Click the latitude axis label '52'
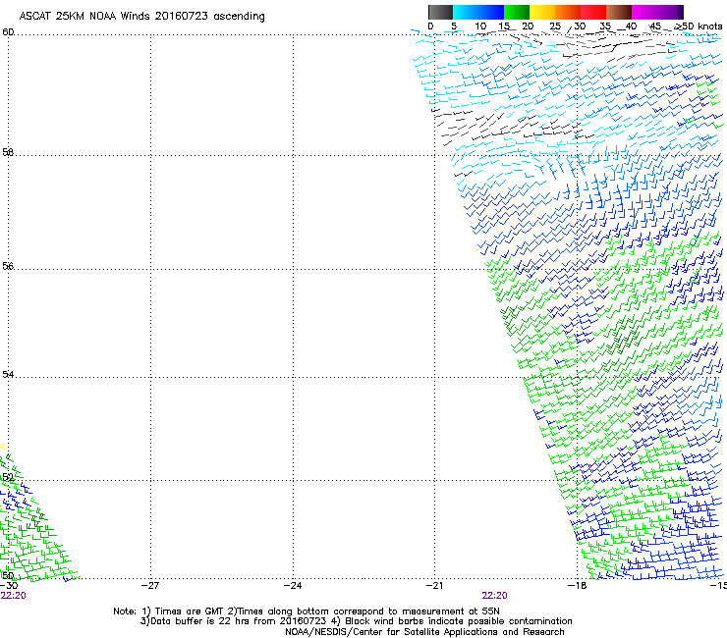The height and width of the screenshot is (638, 727). 8,477
